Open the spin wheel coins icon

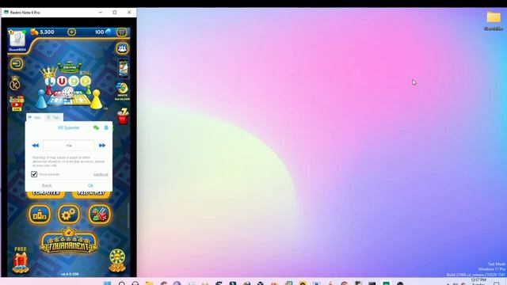click(117, 260)
